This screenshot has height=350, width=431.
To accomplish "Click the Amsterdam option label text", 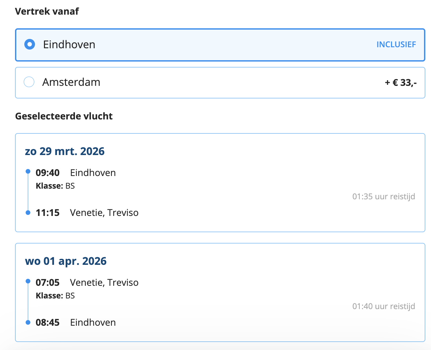I will click(71, 82).
